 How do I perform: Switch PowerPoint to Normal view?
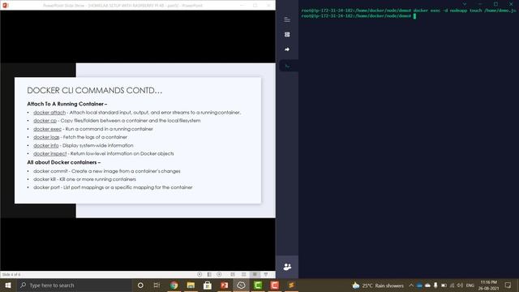[x=233, y=274]
